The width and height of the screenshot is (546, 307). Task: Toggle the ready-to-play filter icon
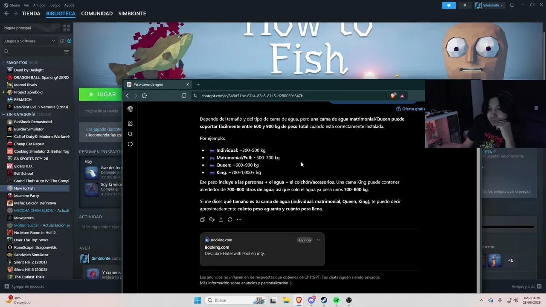coord(69,41)
